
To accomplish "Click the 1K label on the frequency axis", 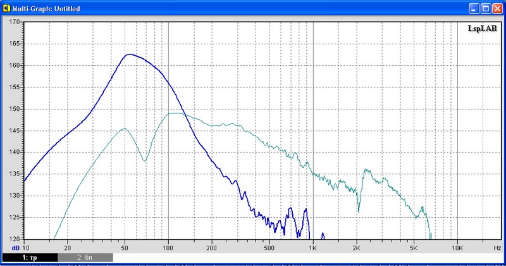I will pos(312,248).
